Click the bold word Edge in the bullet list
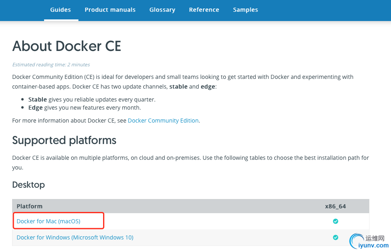The width and height of the screenshot is (391, 252). (36, 108)
